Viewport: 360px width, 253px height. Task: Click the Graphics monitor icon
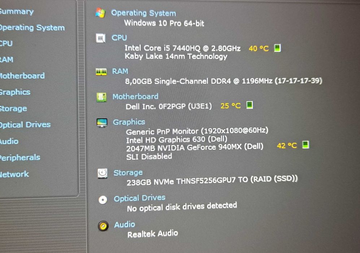pyautogui.click(x=102, y=123)
